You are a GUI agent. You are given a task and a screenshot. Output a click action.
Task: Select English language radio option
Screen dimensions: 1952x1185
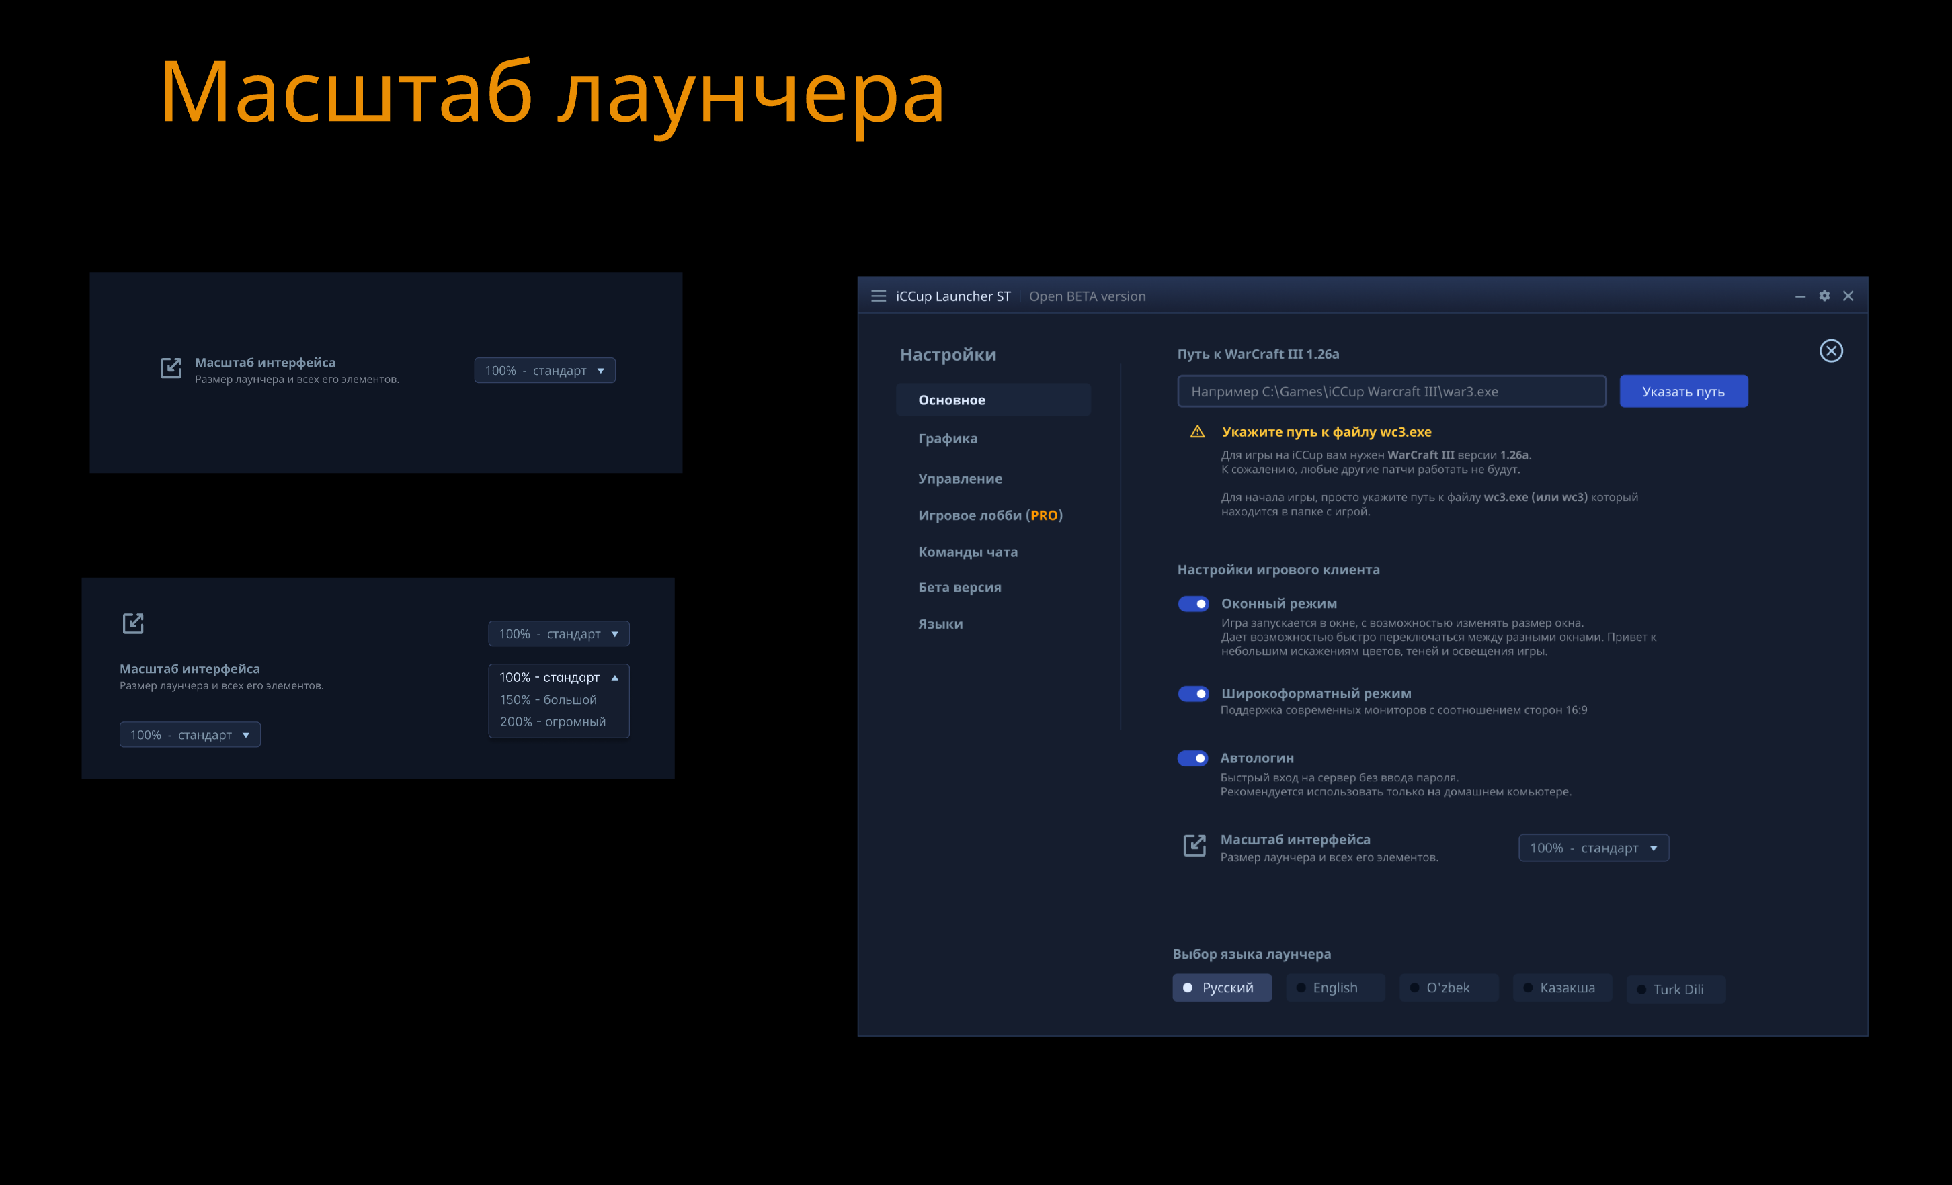[x=1335, y=988]
